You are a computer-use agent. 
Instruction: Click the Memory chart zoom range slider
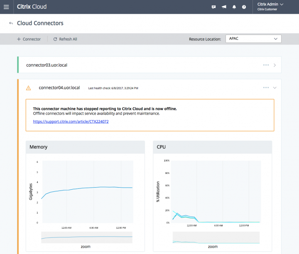click(86, 237)
